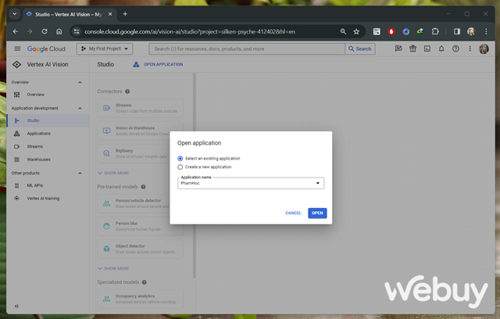Focus the resources search field
Viewport: 500px width, 319px height.
247,48
